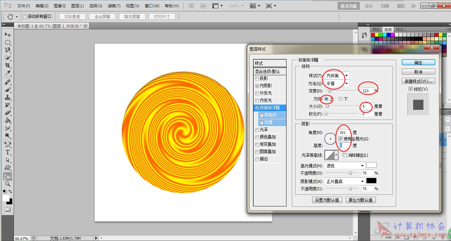Switch to the 样式 panel tab

point(400,30)
